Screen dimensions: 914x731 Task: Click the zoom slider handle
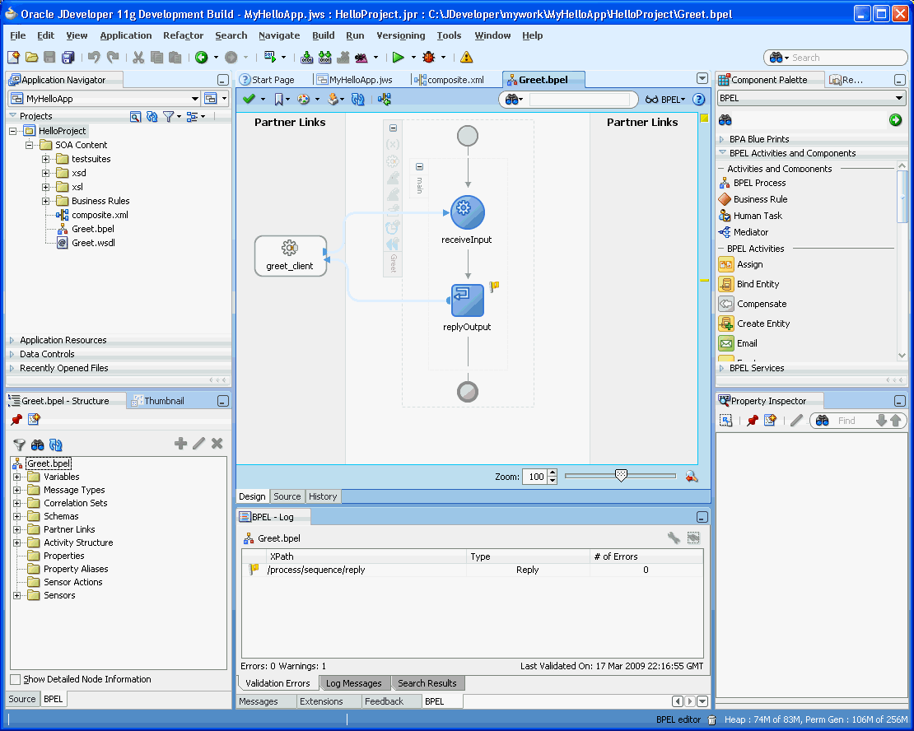[622, 475]
